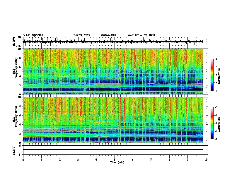Click the date text "Nov.24, 2022"
Viewport: 232px width, 179px height.
coord(82,35)
